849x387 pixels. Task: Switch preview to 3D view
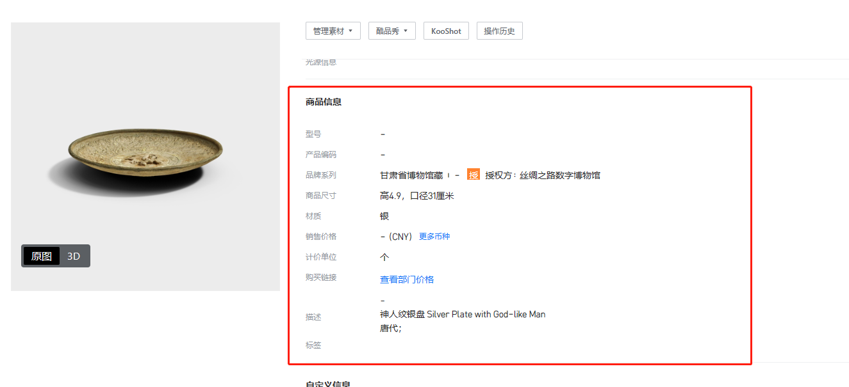[x=74, y=256]
